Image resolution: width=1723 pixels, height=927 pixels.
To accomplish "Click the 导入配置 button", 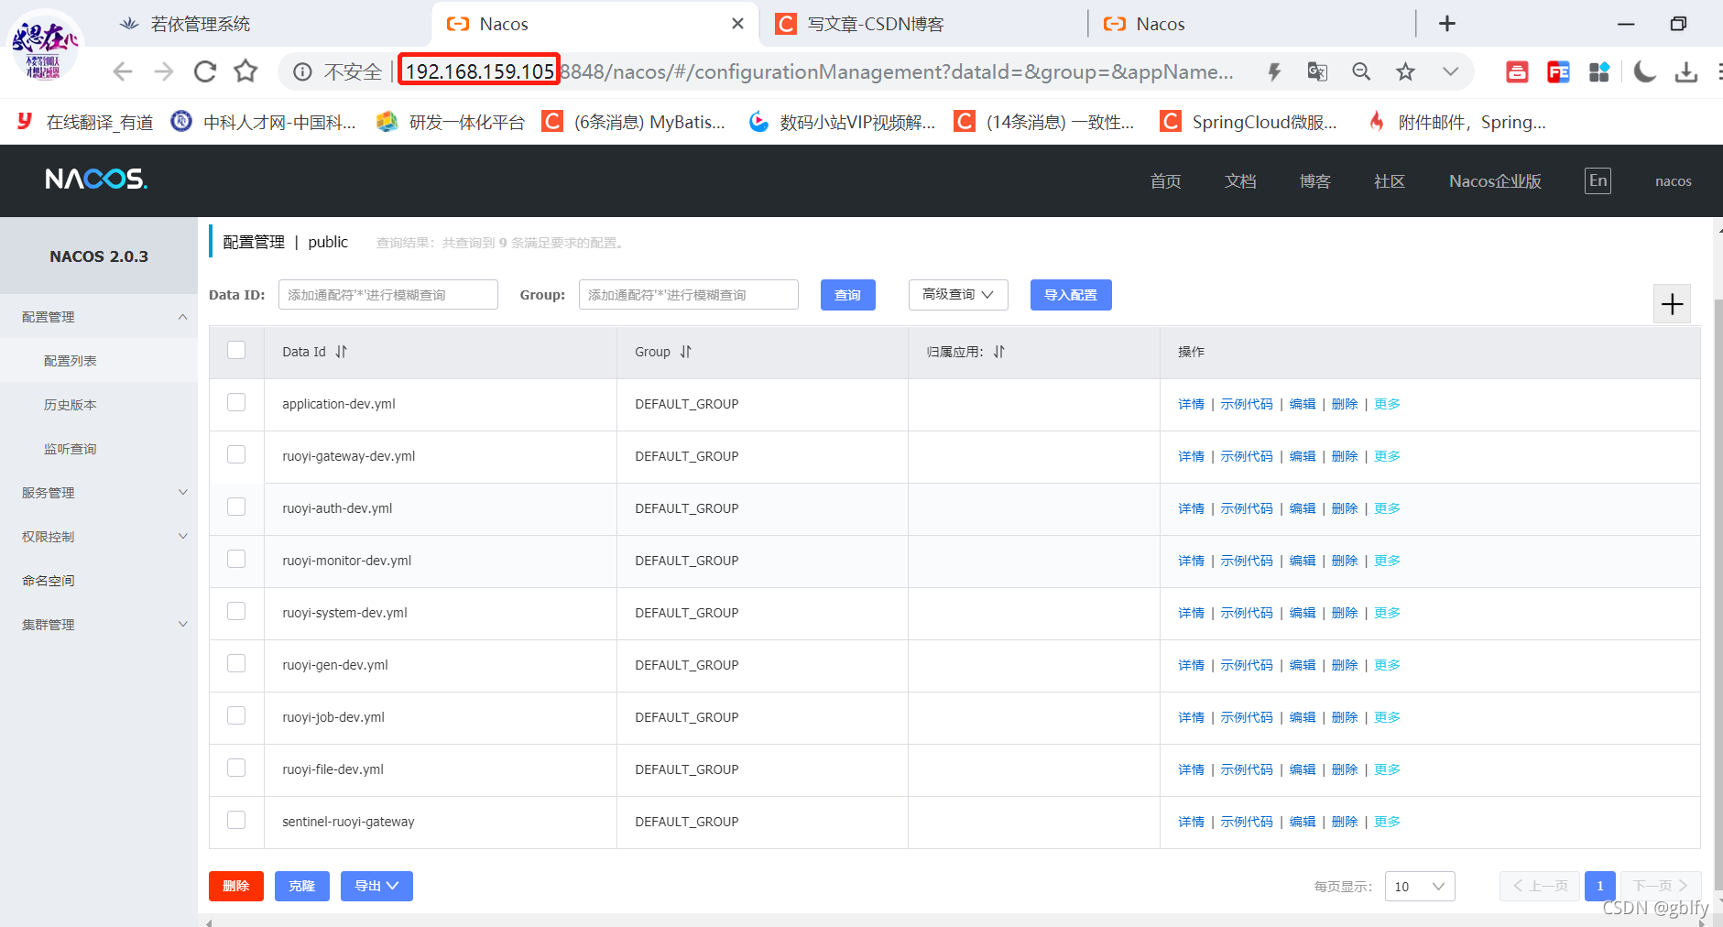I will [x=1071, y=295].
